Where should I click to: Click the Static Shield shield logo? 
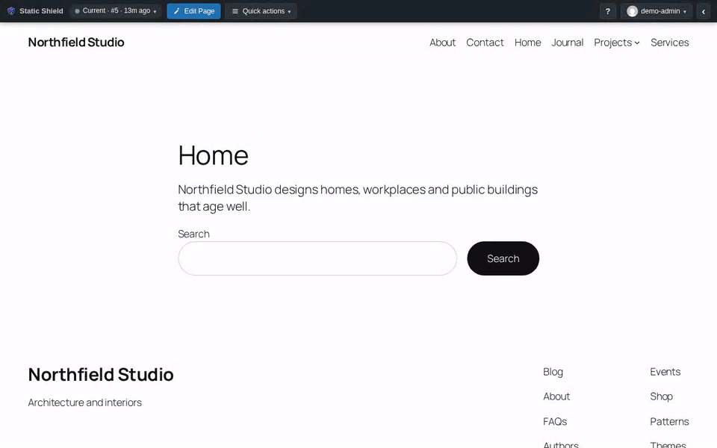click(x=11, y=11)
